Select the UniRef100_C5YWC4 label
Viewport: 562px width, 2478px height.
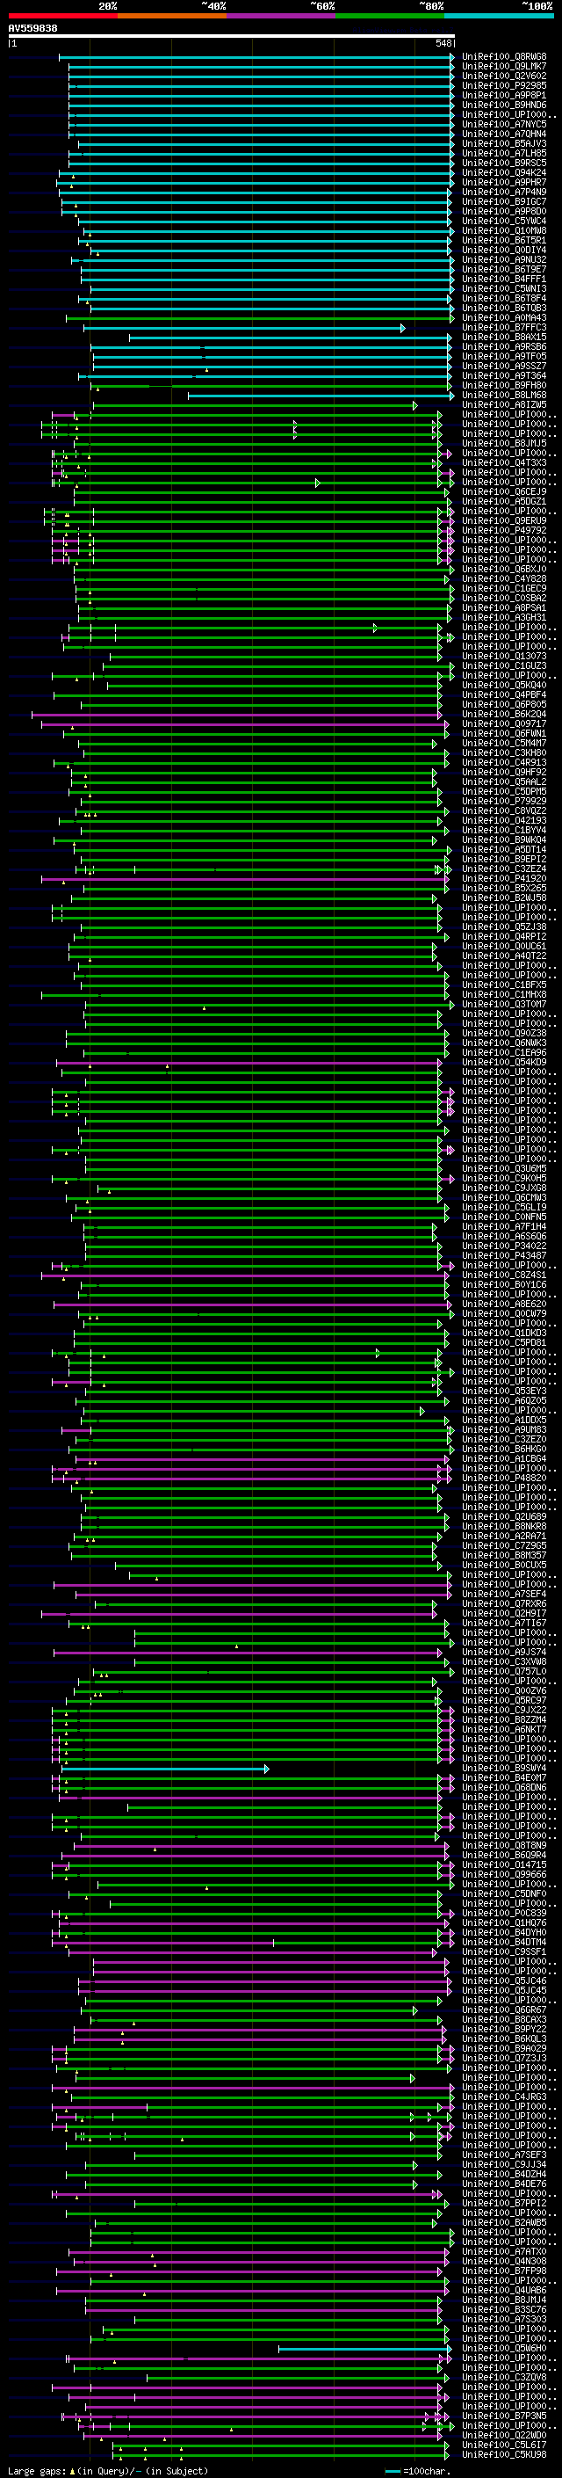[x=504, y=222]
